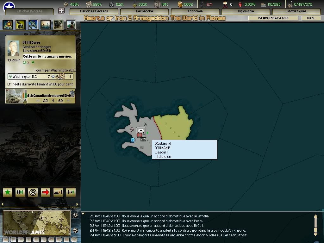Select the aircraft icon in top row

(x=33, y=25)
